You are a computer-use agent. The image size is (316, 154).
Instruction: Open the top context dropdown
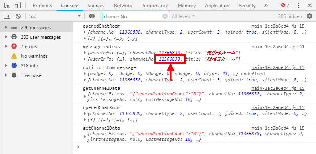[55, 16]
